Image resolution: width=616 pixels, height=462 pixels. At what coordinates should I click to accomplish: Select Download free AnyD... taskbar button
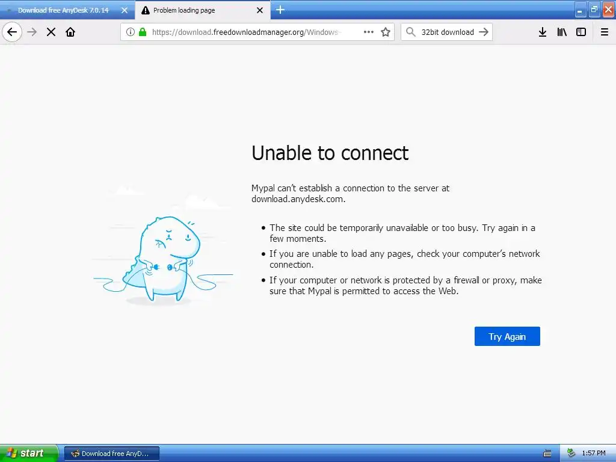pos(112,454)
